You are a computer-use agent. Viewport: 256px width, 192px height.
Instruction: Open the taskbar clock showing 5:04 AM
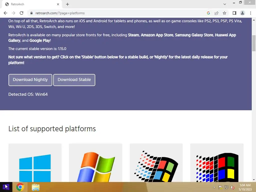pyautogui.click(x=245, y=187)
